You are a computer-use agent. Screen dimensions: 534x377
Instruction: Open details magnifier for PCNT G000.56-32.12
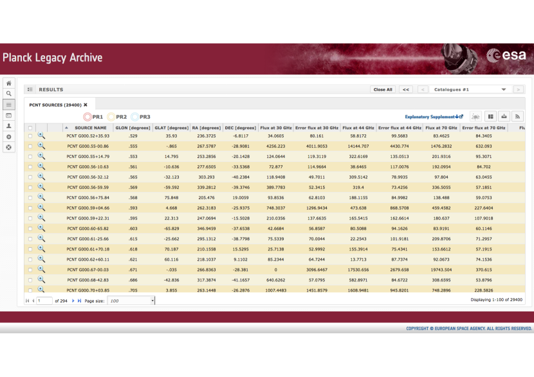41,177
